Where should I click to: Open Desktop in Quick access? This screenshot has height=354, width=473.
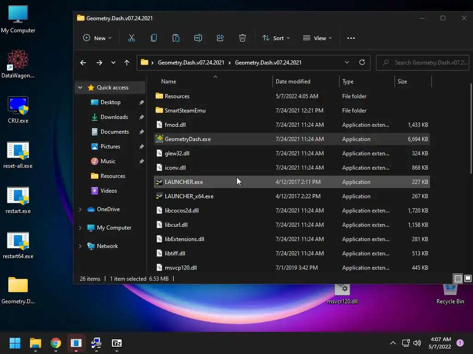coord(110,102)
